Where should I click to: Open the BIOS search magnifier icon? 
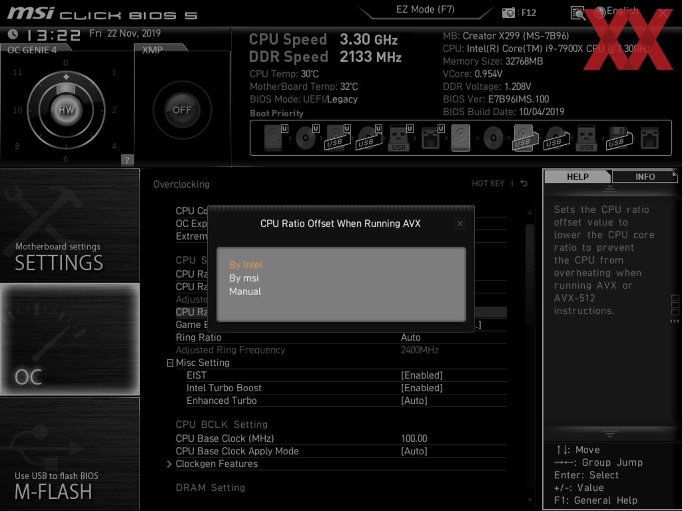pos(578,13)
